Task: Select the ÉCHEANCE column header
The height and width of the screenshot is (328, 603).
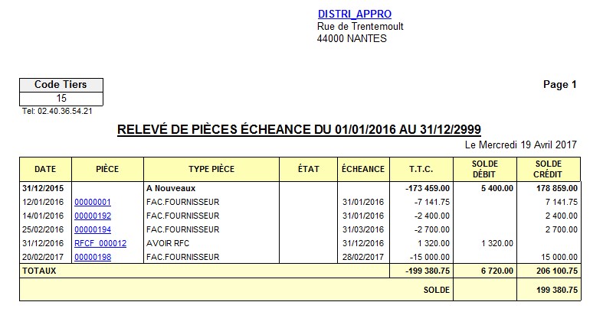Action: pos(363,169)
